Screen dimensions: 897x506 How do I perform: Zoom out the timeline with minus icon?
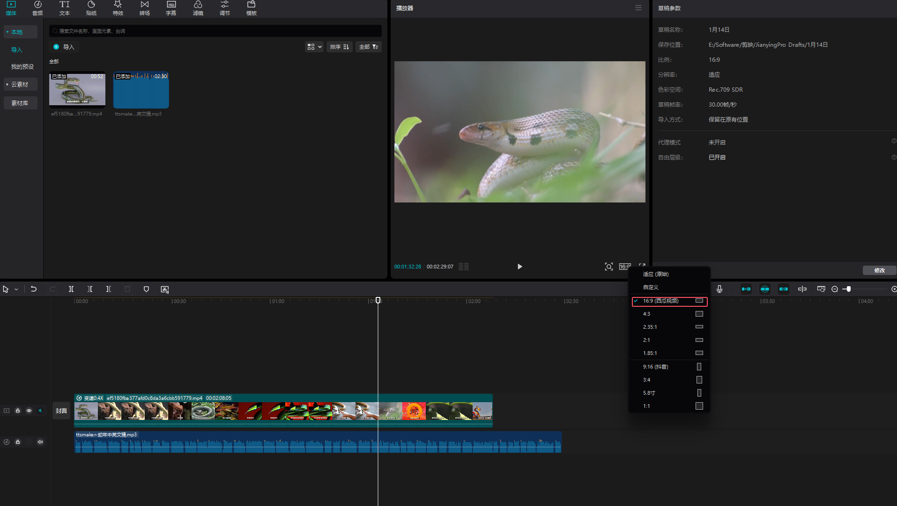(835, 289)
